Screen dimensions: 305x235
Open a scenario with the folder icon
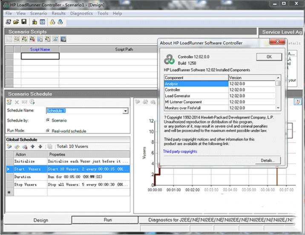click(x=16, y=22)
